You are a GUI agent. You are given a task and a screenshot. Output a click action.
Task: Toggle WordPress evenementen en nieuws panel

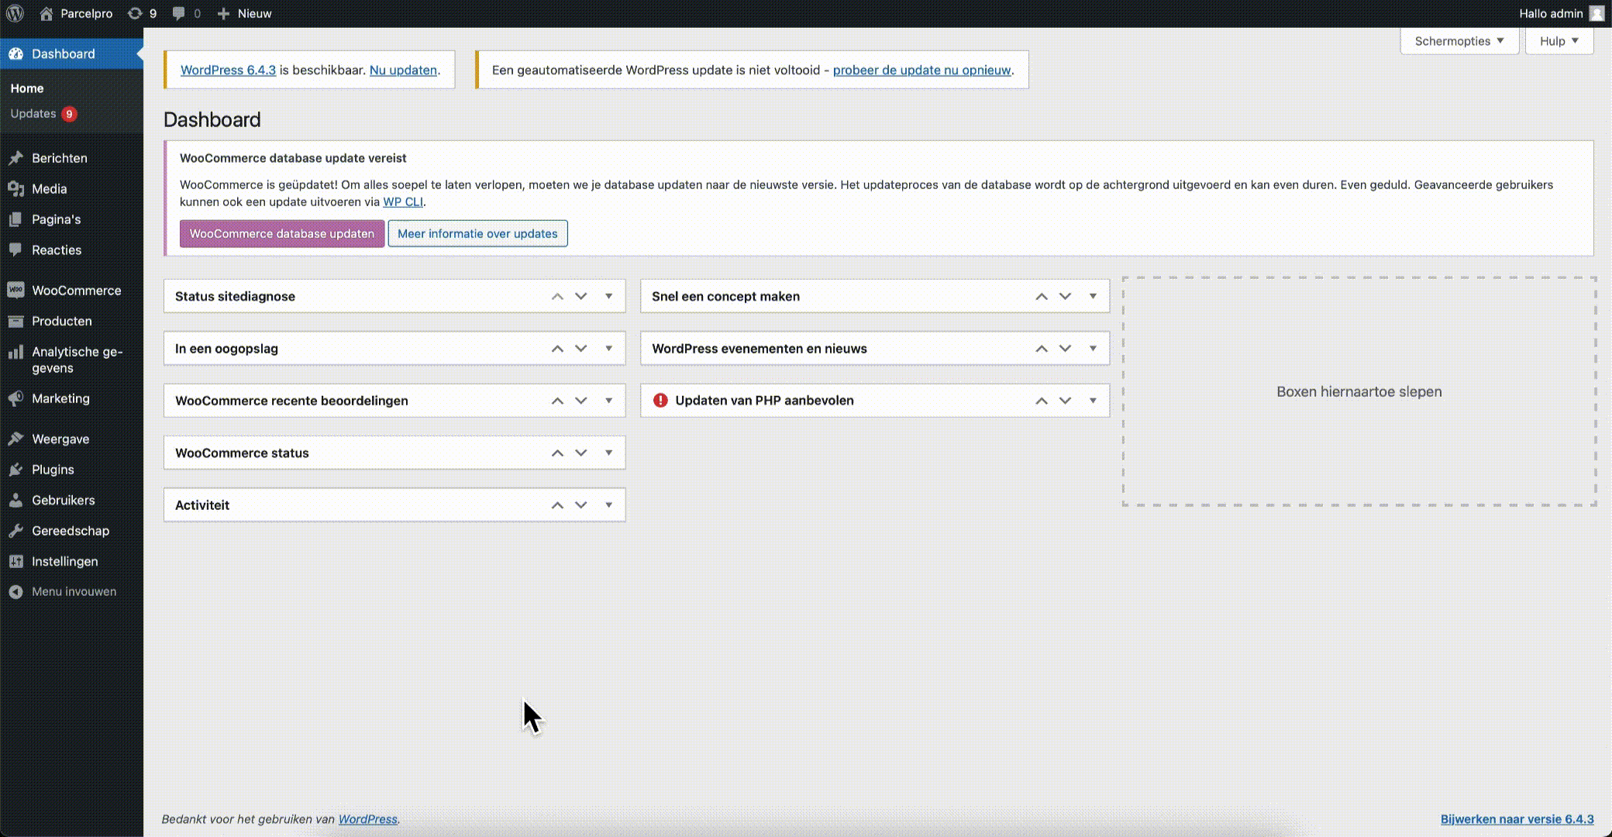coord(1093,349)
